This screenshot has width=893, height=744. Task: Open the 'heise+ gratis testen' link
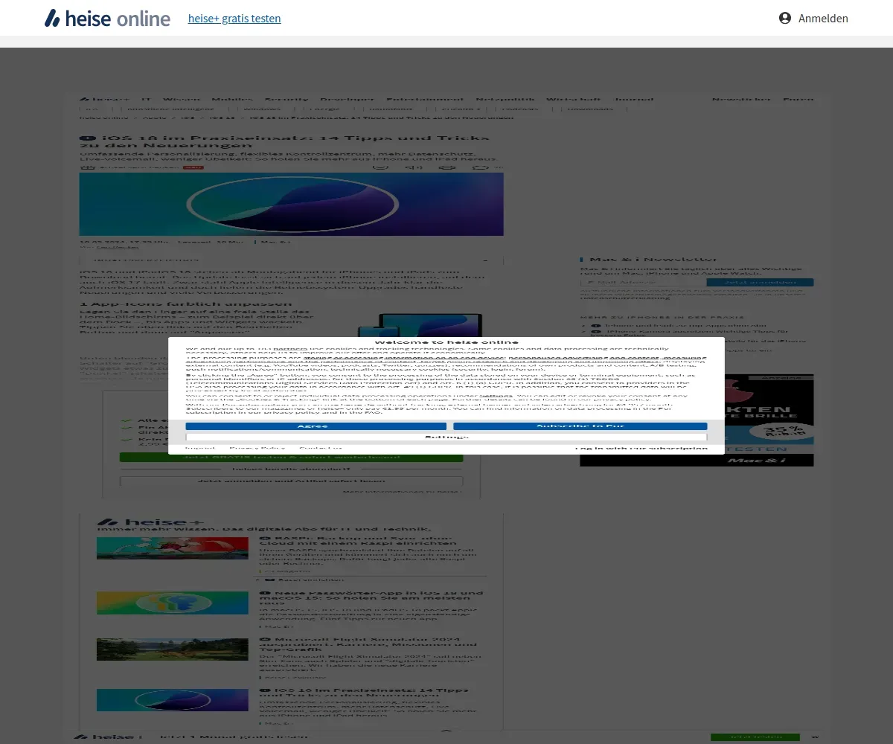[x=234, y=18]
